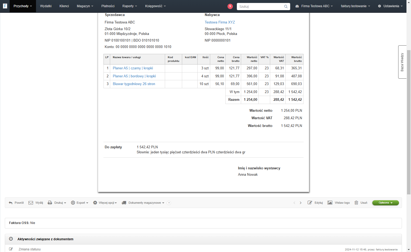Click the app logo icon in the navbar
The image size is (411, 252).
5,6
